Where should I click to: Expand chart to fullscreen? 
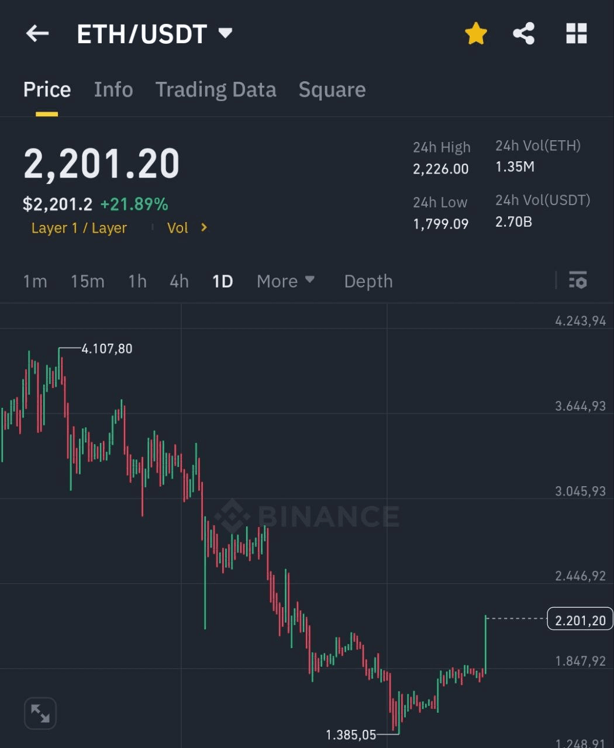click(40, 713)
